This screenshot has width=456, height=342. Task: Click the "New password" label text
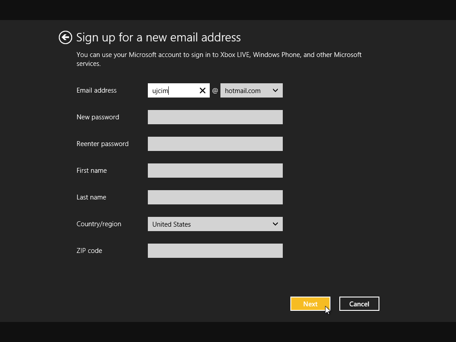point(98,117)
